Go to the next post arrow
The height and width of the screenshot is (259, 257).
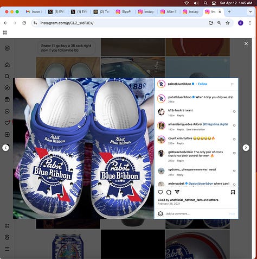(x=246, y=148)
